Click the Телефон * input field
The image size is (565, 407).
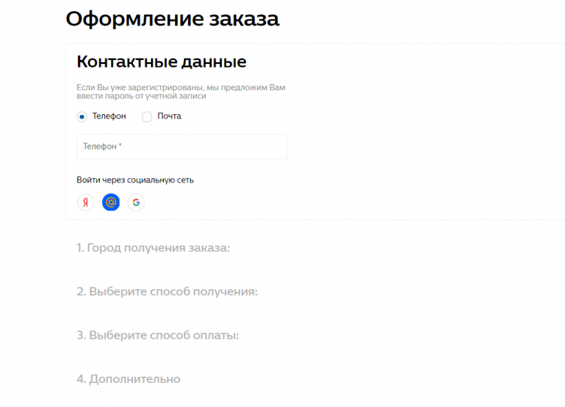click(x=182, y=146)
